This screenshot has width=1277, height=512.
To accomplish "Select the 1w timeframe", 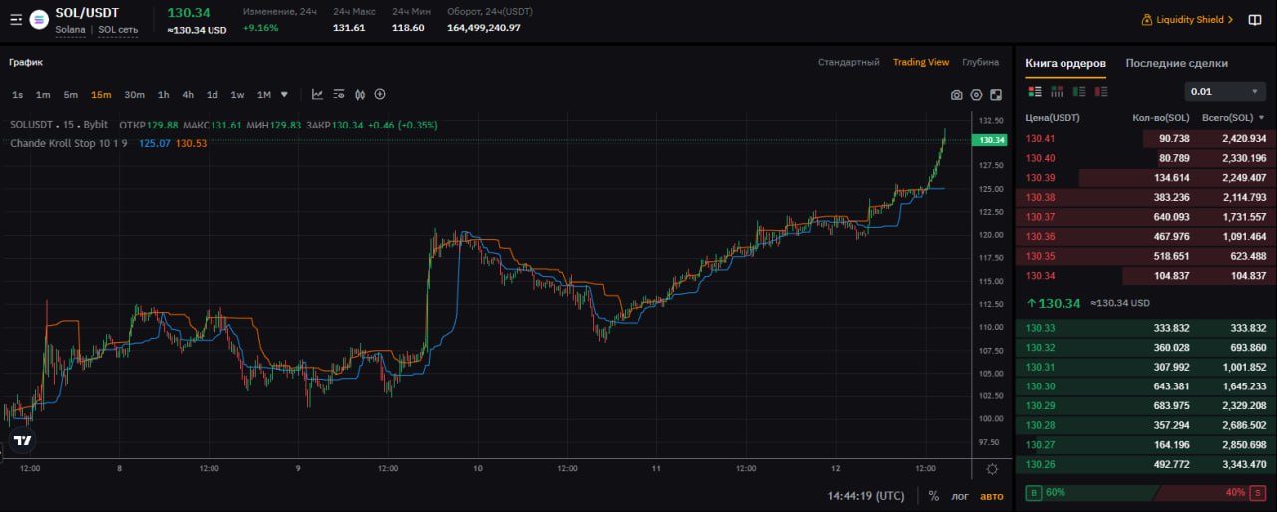I will click(x=237, y=95).
